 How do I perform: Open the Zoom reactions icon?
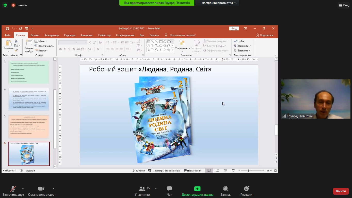point(246,189)
